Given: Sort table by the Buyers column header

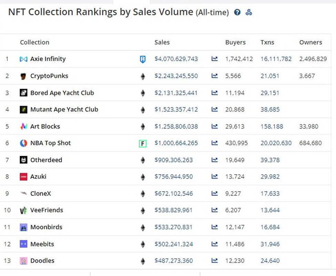Looking at the screenshot, I should tap(235, 42).
